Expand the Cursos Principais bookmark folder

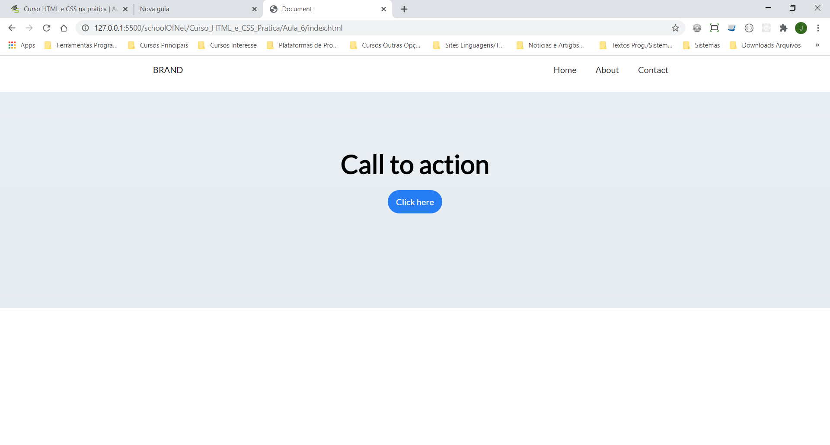pyautogui.click(x=158, y=45)
